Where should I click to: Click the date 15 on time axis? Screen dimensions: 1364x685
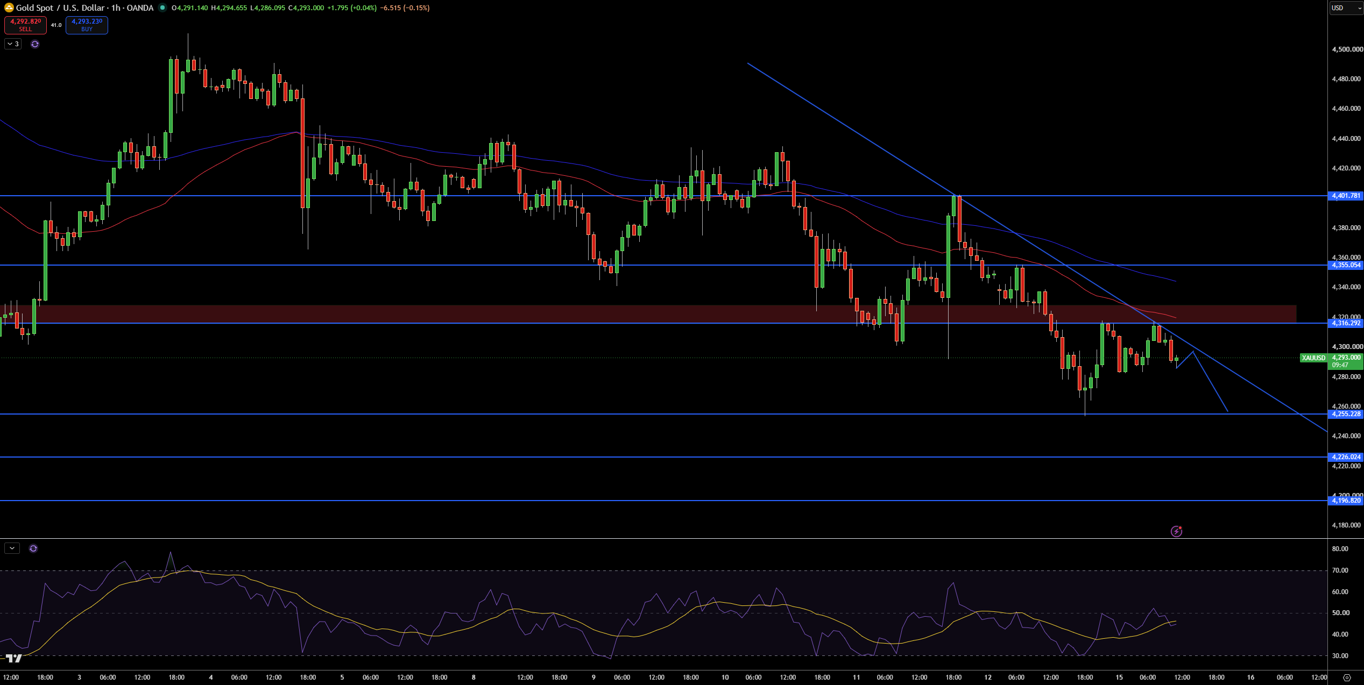[x=1119, y=677]
